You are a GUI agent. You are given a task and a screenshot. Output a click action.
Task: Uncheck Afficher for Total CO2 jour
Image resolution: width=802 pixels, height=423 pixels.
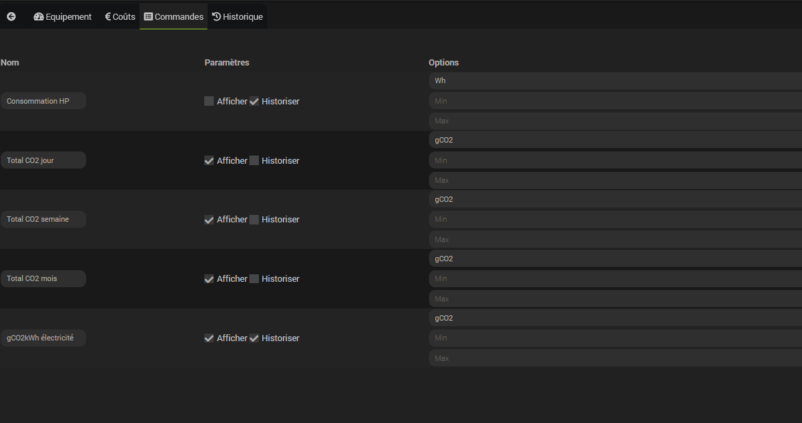(209, 160)
